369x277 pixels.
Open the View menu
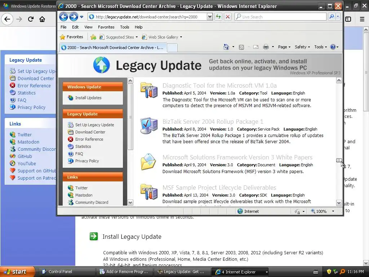(88, 27)
